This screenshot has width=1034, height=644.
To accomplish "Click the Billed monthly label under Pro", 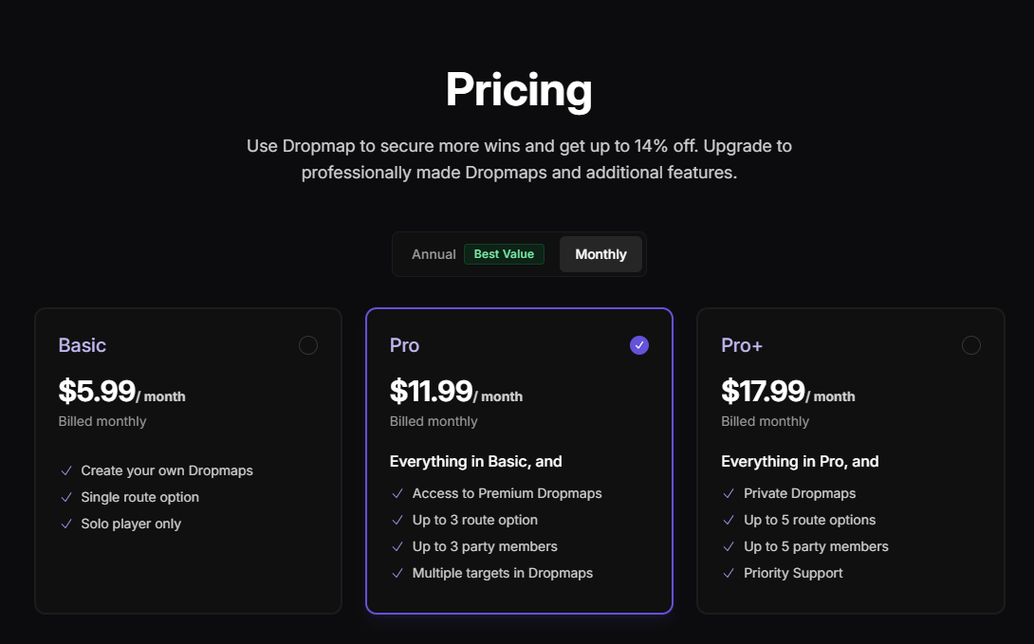I will coord(433,421).
